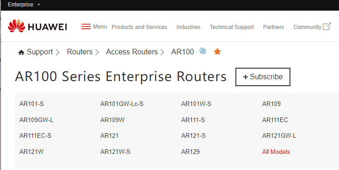Select the Technical Support menu item
339x170 pixels.
click(x=232, y=27)
